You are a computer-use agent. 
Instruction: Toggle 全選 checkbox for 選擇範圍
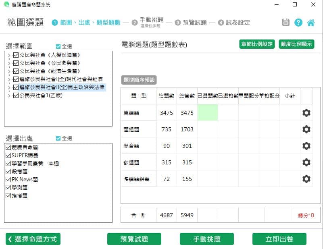[x=58, y=46]
